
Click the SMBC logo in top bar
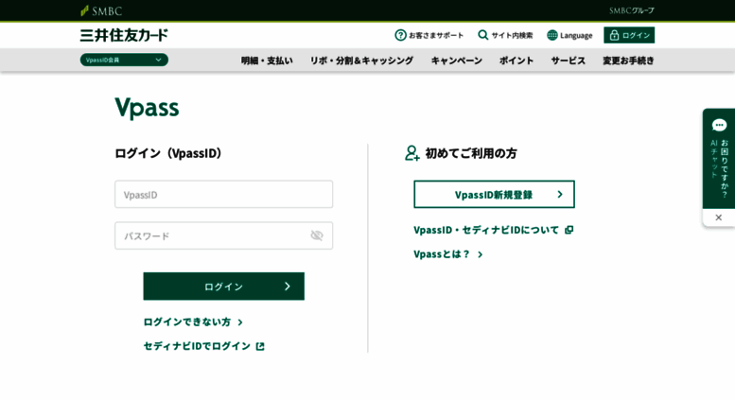[x=101, y=10]
